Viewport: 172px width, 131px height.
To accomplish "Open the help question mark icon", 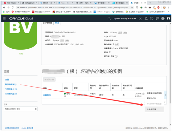I will (x=152, y=18).
